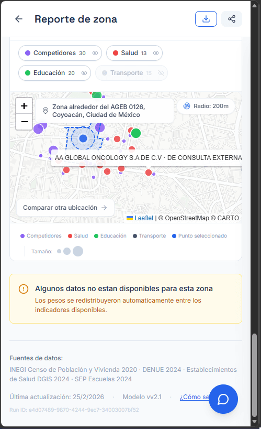
Task: Click the Run ID text
Action: point(74,410)
